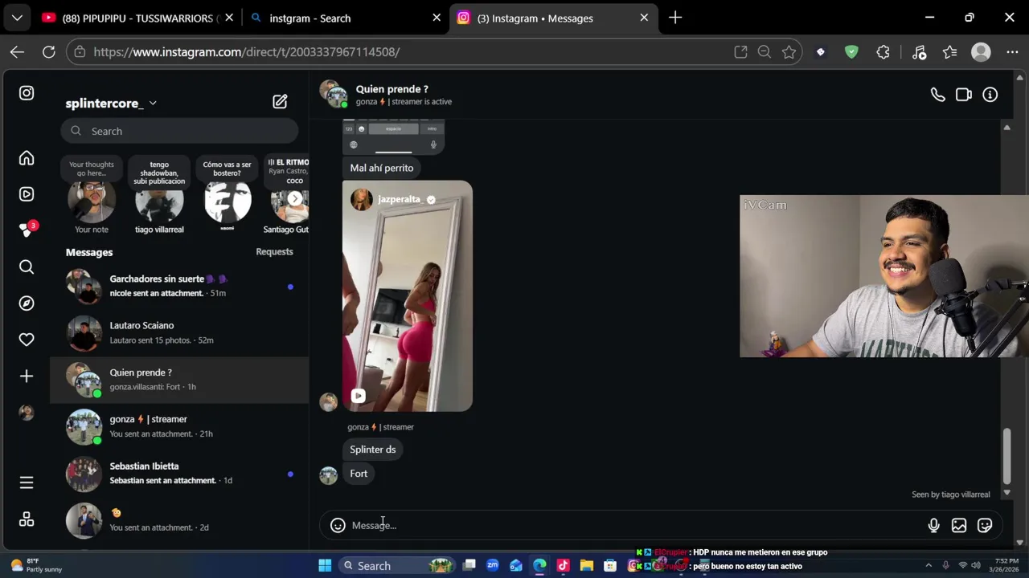Screen dimensions: 1029x578
Task: Reload the Instagram page
Action: [x=49, y=52]
